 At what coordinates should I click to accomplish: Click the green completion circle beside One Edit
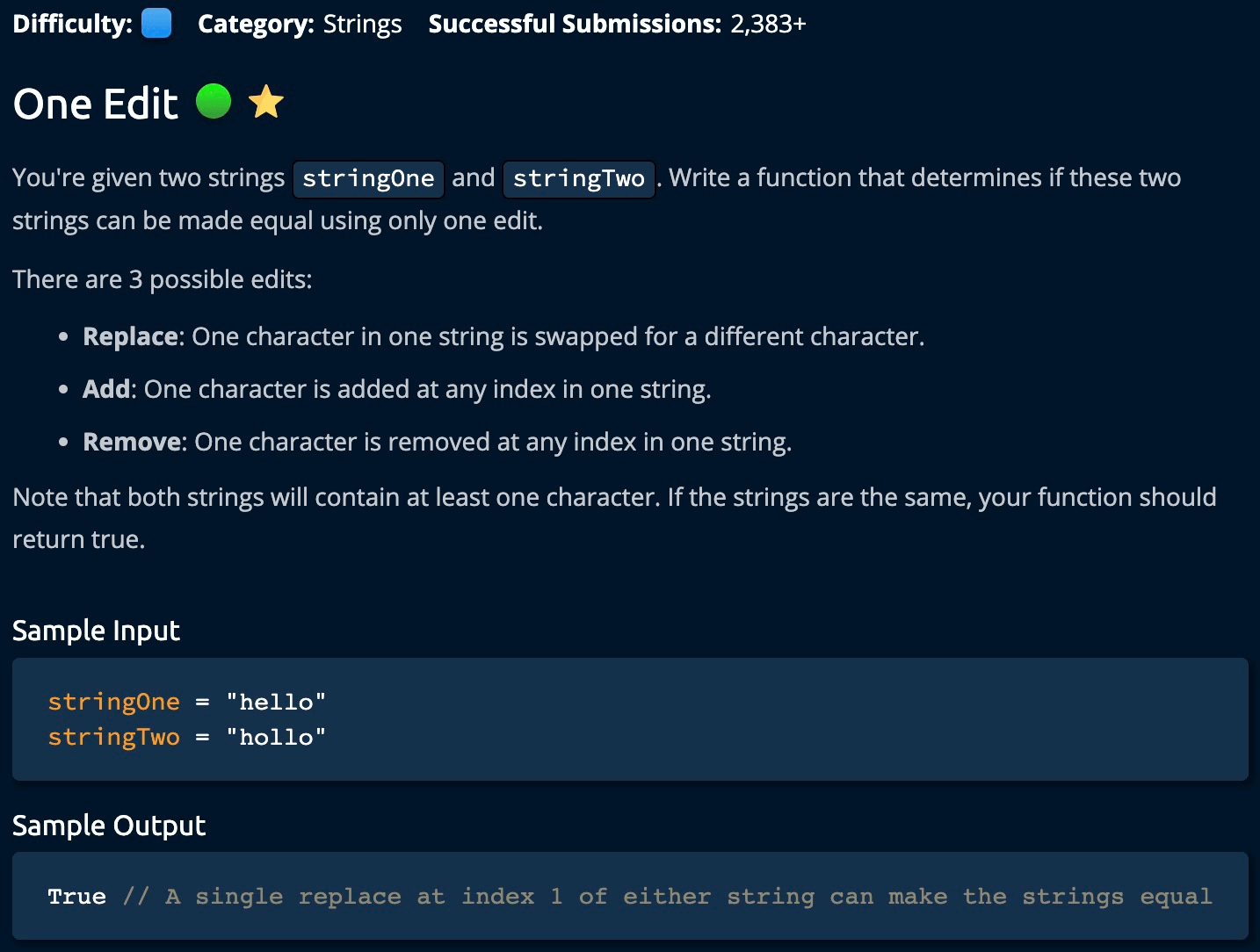pyautogui.click(x=213, y=102)
